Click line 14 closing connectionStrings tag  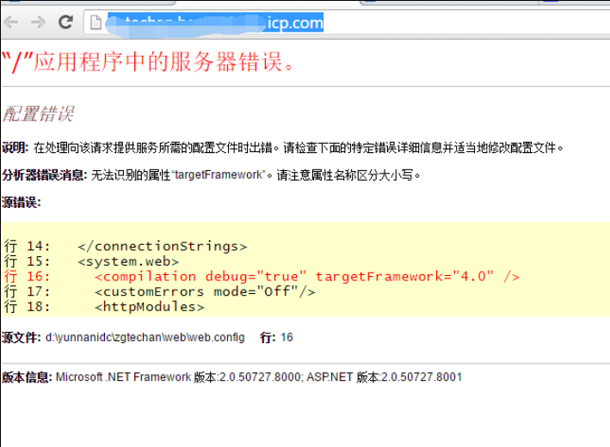(x=162, y=246)
